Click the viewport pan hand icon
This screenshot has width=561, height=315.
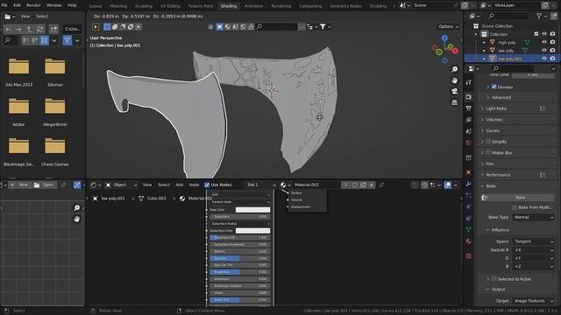[x=454, y=80]
